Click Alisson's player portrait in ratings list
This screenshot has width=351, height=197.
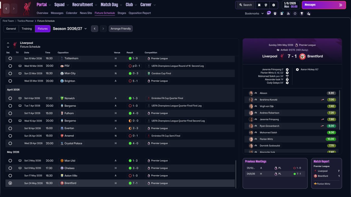(251, 93)
